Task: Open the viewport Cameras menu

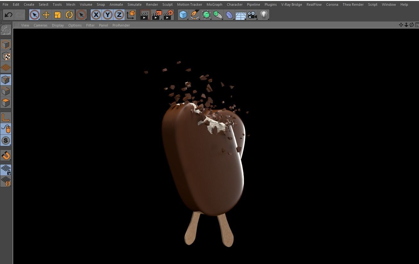Action: tap(40, 25)
